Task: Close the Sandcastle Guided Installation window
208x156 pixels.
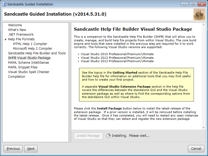Action: pos(202,4)
